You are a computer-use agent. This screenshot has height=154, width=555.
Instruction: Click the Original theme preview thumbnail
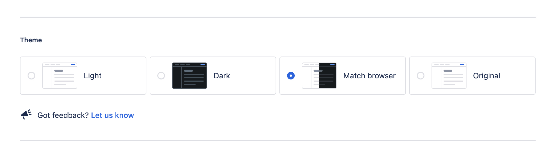pyautogui.click(x=449, y=76)
